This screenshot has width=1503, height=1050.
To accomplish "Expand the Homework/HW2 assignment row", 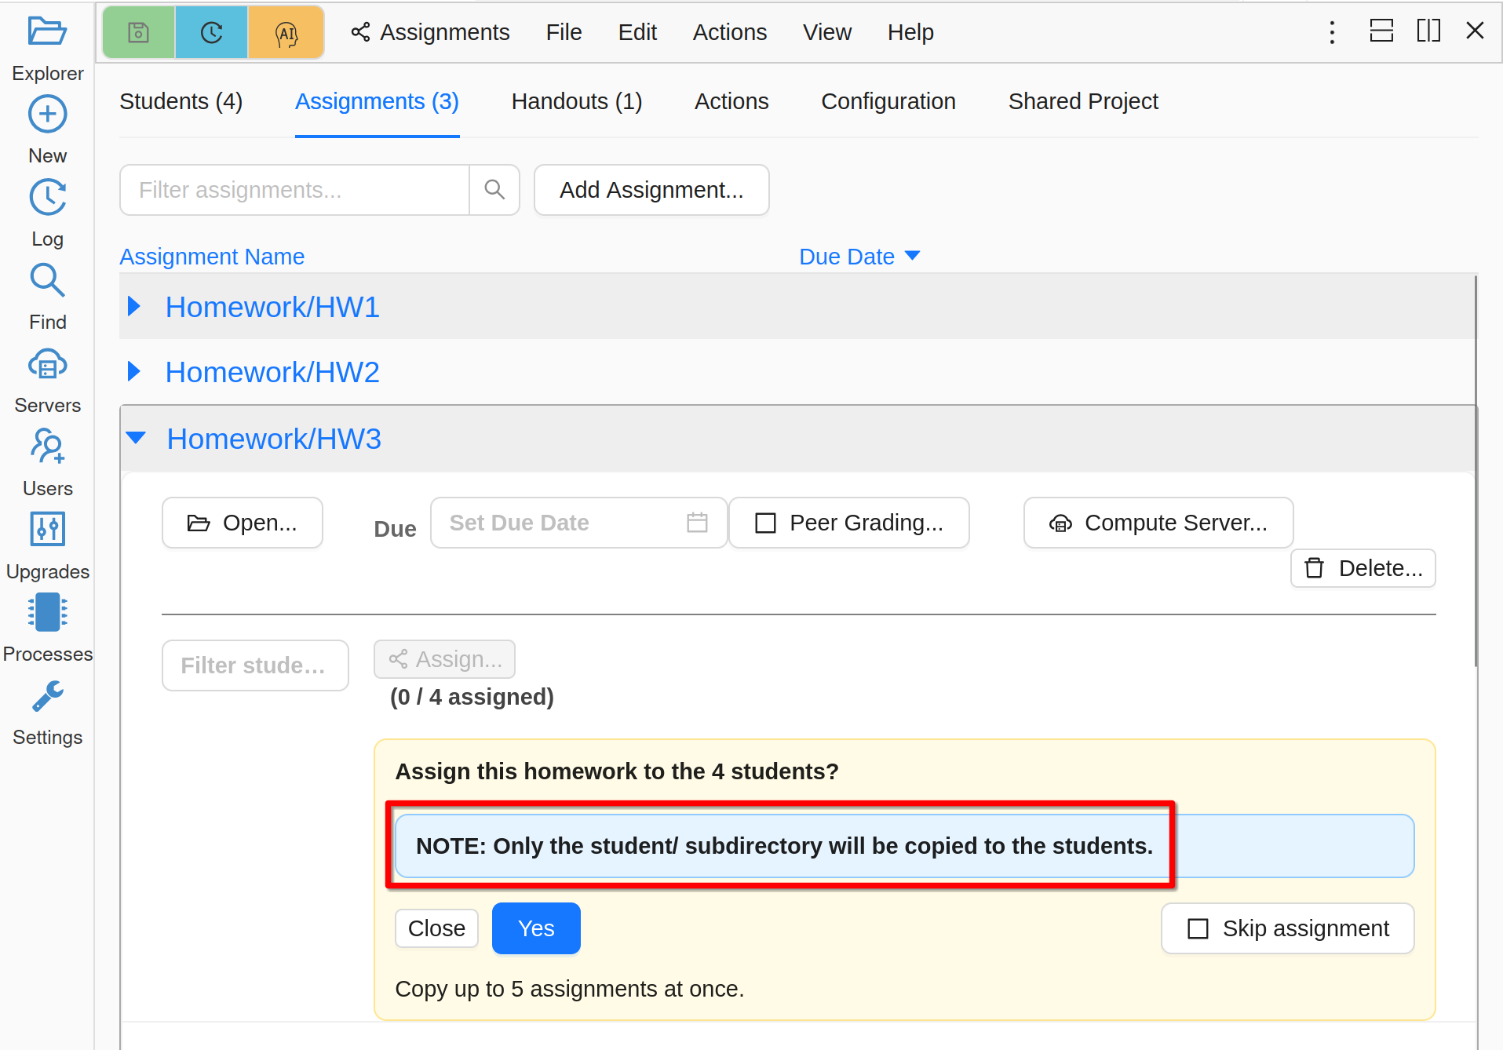I will (134, 372).
